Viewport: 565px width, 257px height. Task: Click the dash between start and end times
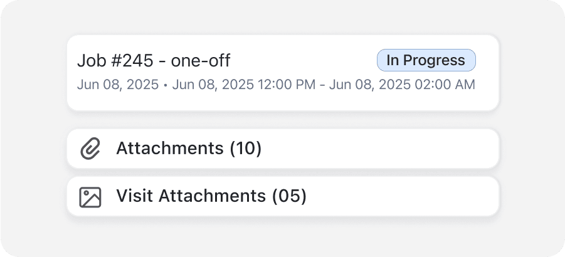[322, 85]
